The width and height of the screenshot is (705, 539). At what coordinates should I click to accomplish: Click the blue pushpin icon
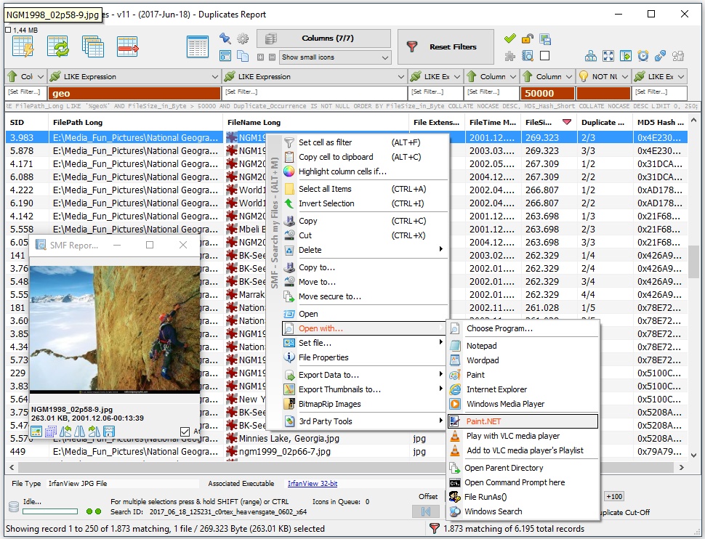[x=225, y=38]
